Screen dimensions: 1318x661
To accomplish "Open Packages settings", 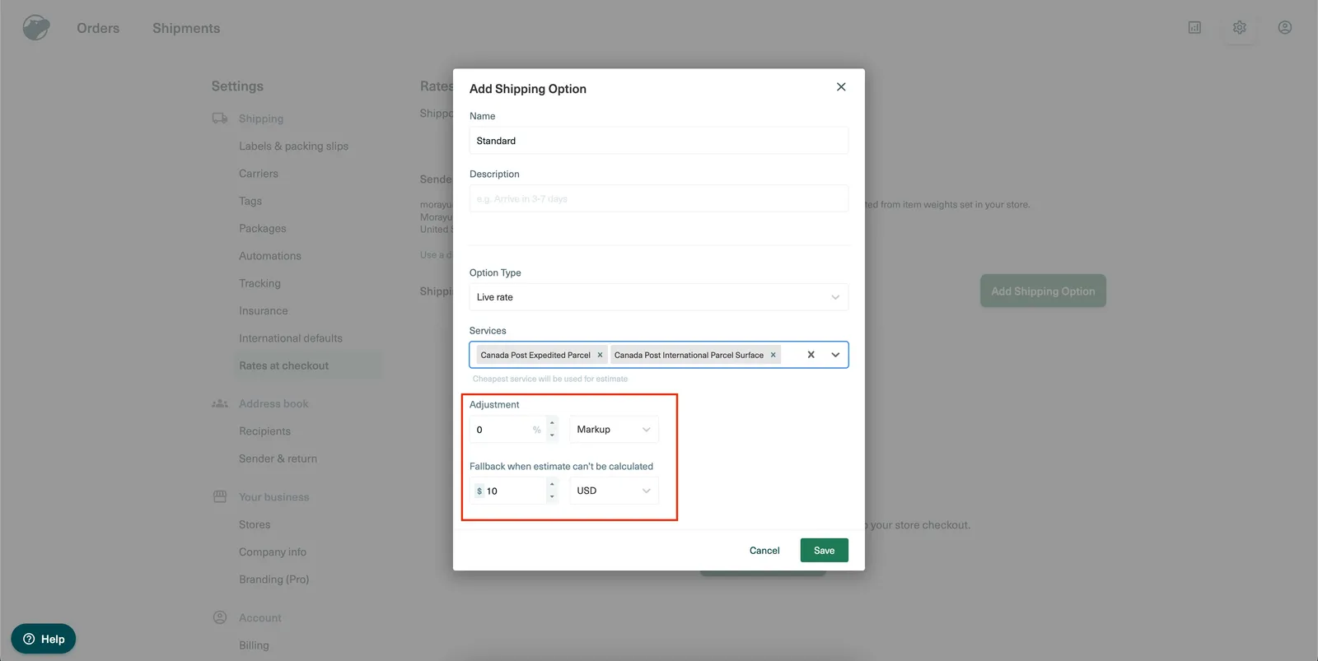I will point(263,228).
